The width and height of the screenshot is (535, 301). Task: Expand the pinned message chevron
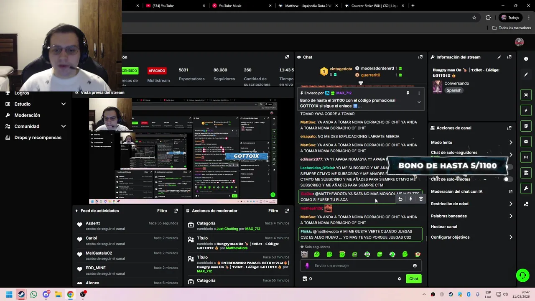tap(419, 102)
